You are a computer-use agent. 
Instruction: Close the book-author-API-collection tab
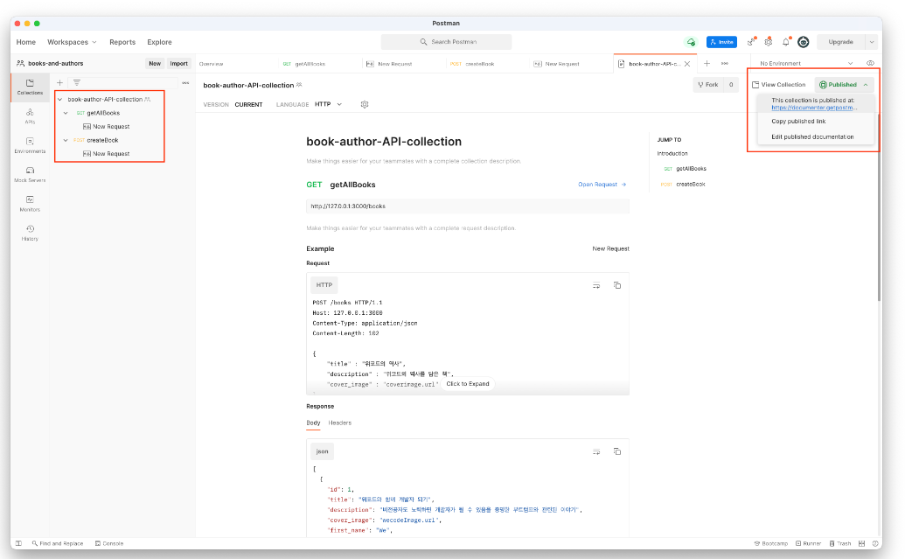point(686,64)
